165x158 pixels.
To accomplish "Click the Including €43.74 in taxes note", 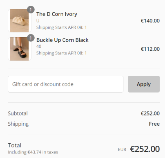I will [33, 152].
